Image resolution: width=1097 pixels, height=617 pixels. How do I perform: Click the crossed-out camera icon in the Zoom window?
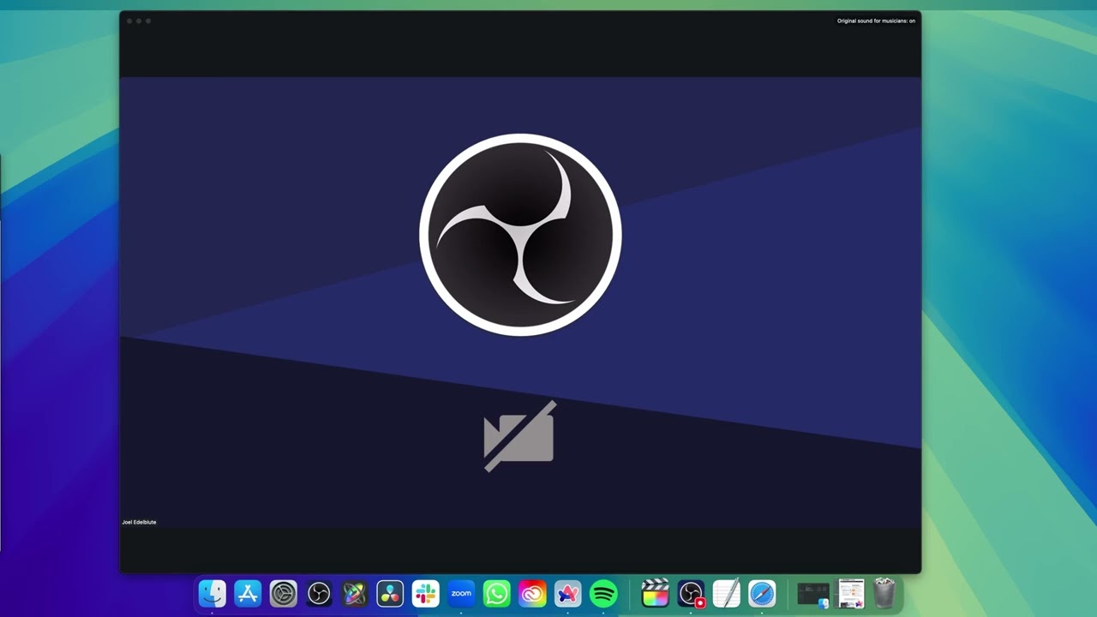[x=519, y=436]
